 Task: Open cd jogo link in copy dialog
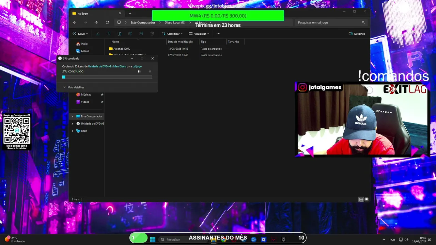click(137, 67)
